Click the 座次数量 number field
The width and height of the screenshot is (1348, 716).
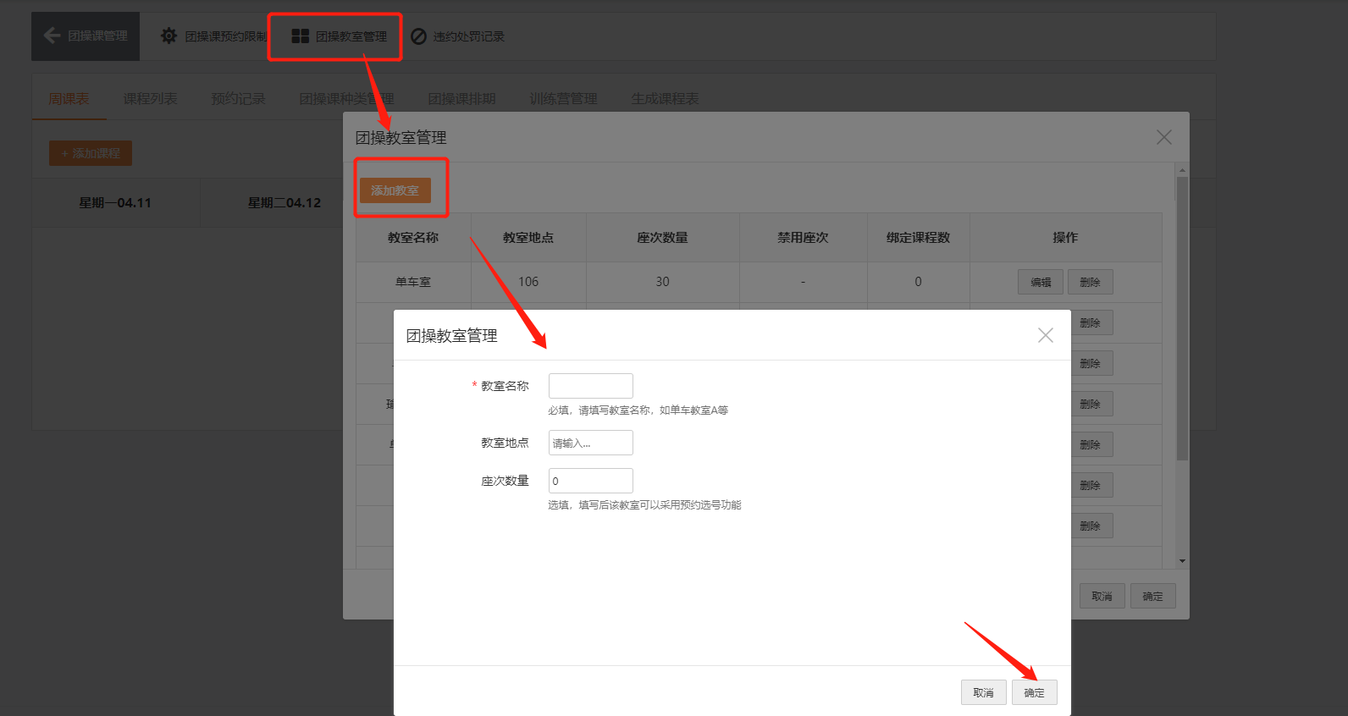click(x=590, y=481)
